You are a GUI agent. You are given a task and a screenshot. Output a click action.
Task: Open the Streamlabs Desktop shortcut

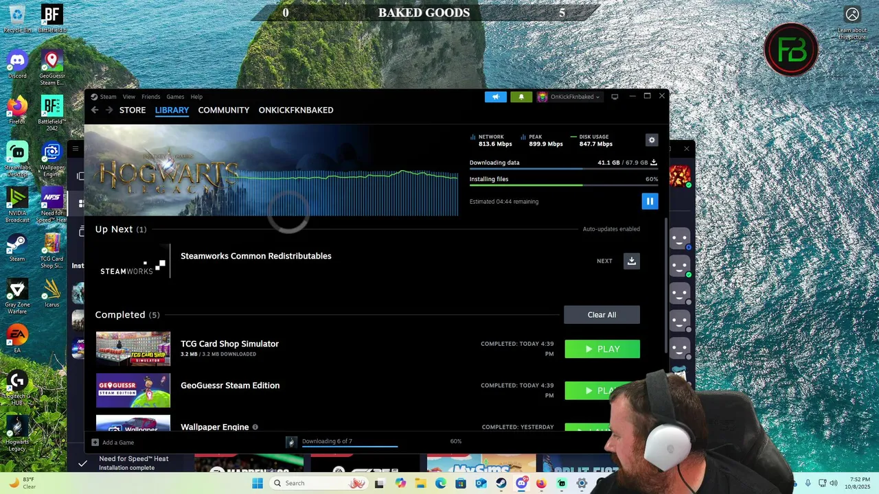(17, 159)
